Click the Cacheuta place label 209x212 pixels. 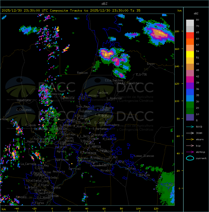coord(43,142)
